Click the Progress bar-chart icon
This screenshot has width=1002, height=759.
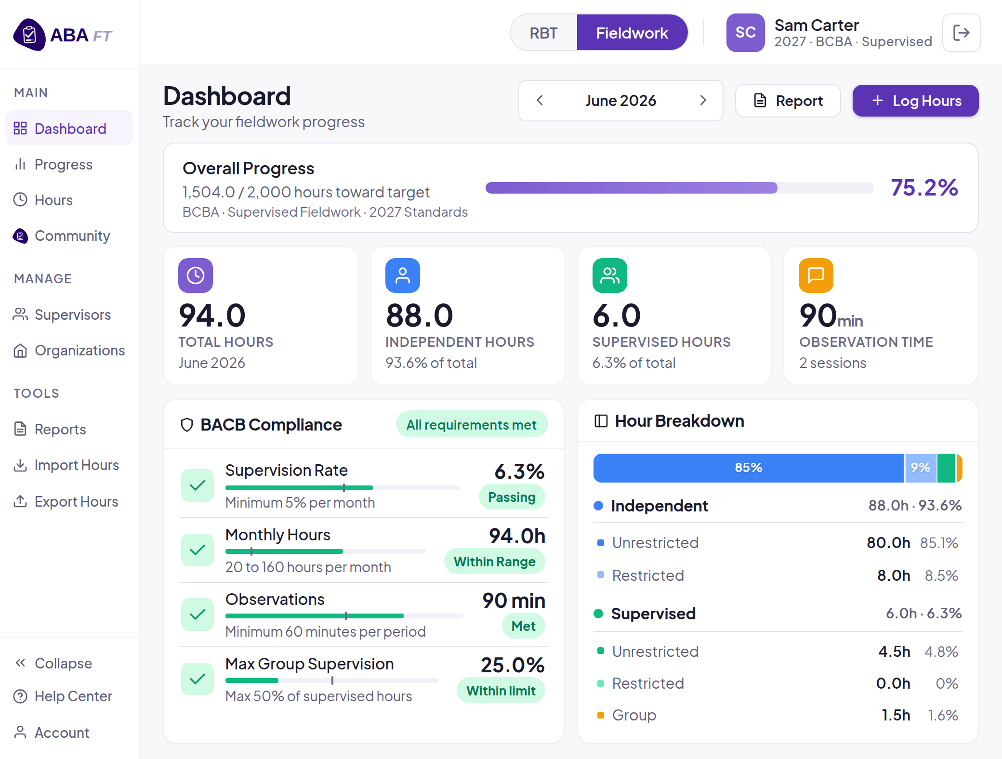pos(20,164)
